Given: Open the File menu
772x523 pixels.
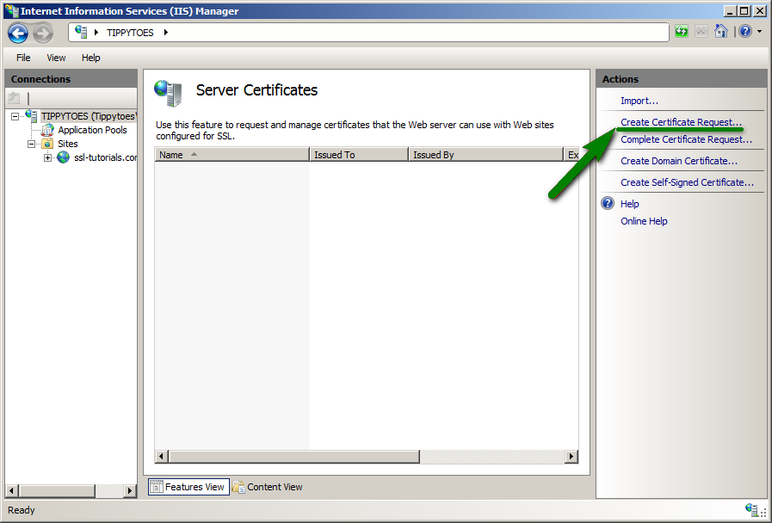Looking at the screenshot, I should (23, 58).
